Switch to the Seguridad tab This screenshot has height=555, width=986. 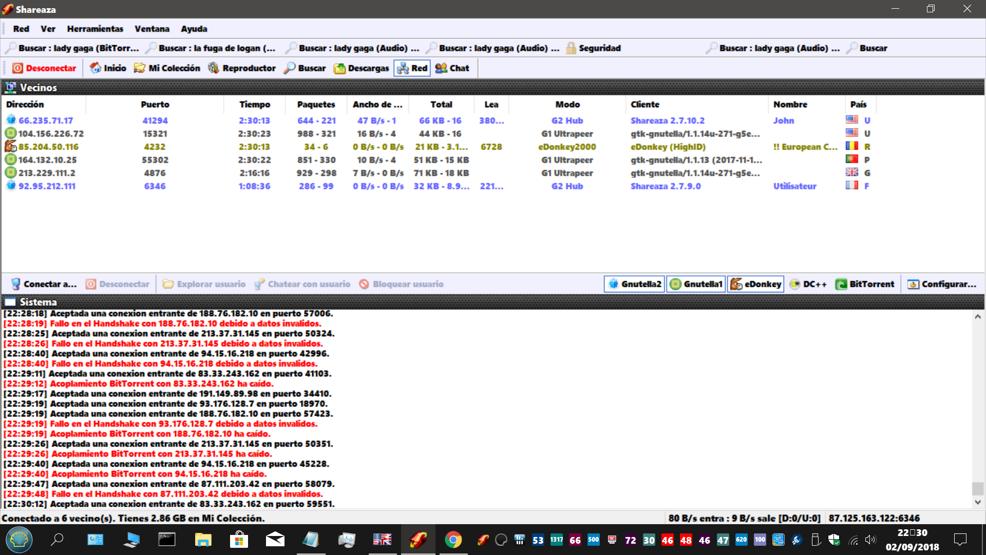[x=593, y=48]
